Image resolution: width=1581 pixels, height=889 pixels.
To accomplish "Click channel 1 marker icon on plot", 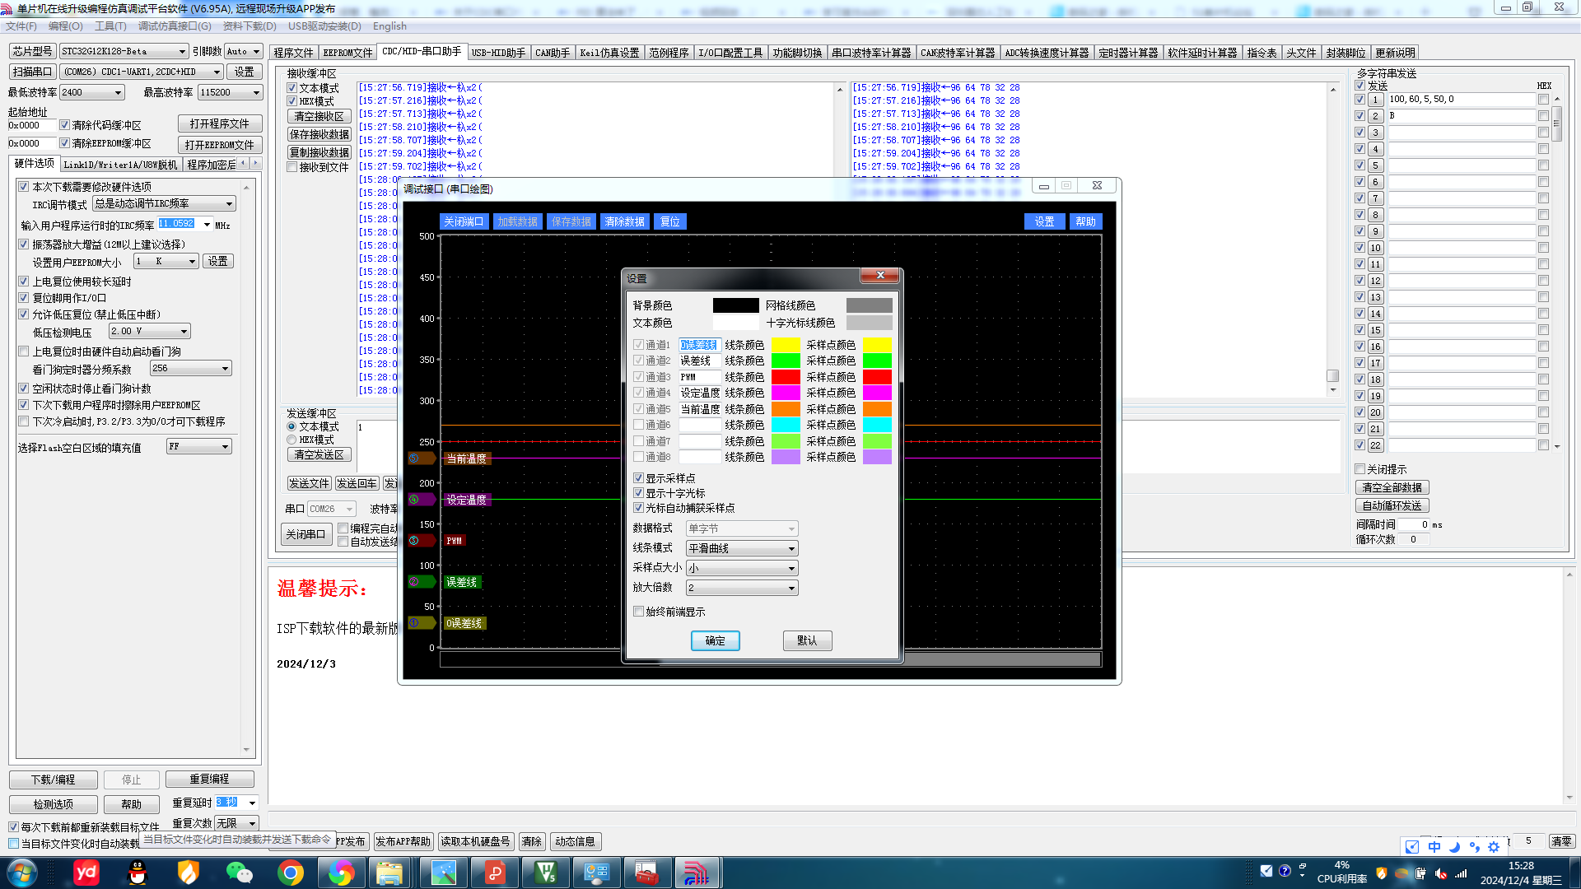I will (x=422, y=623).
